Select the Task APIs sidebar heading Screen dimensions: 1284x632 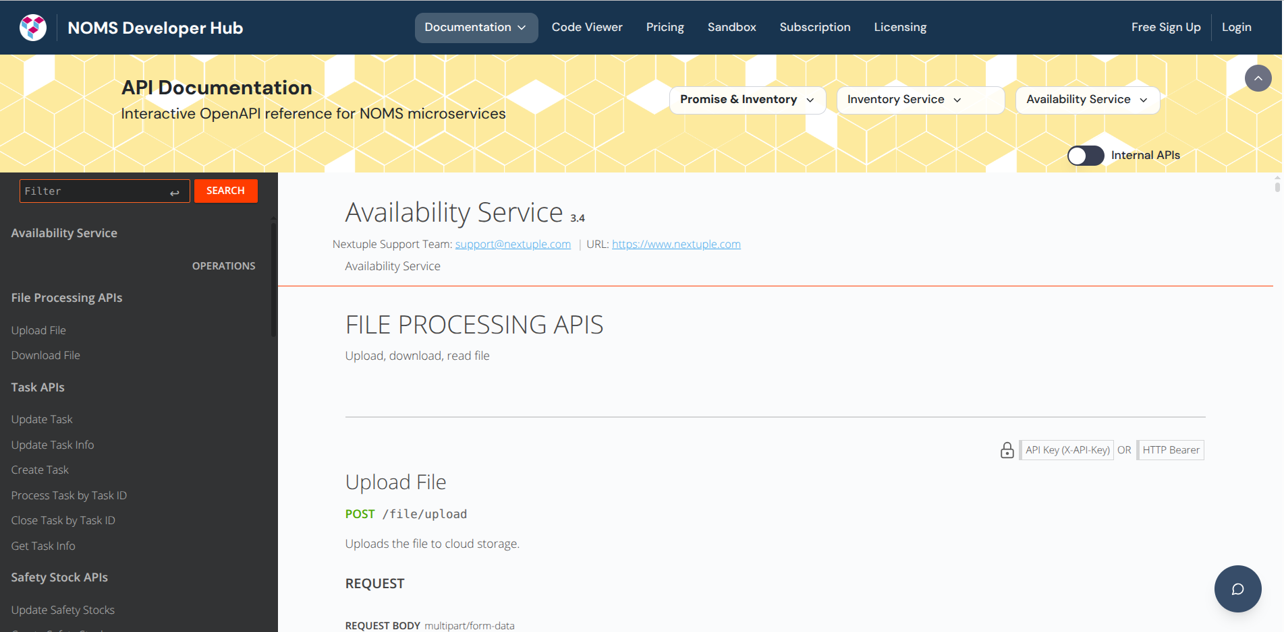point(38,387)
